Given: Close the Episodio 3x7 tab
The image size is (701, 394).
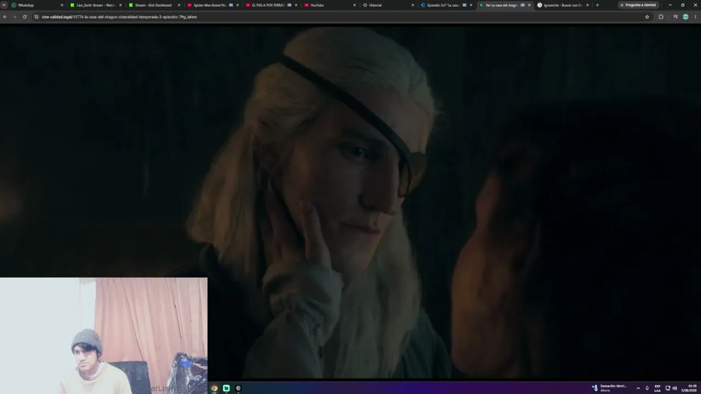Looking at the screenshot, I should point(471,5).
